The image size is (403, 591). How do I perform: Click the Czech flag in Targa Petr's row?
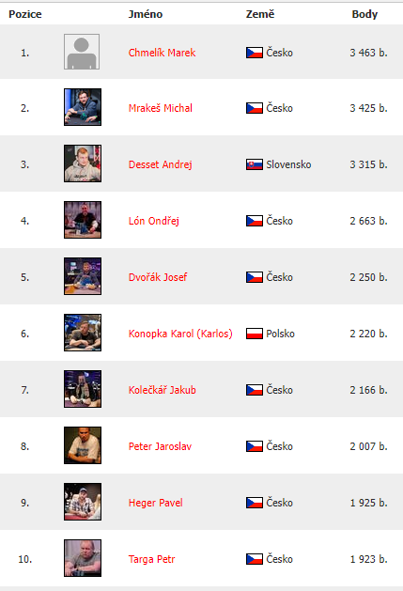(255, 559)
